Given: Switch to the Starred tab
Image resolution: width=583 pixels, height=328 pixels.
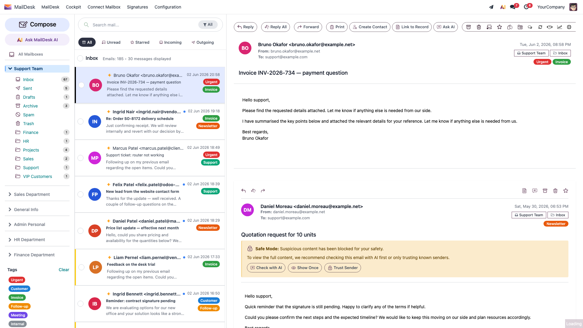Looking at the screenshot, I should coord(140,42).
